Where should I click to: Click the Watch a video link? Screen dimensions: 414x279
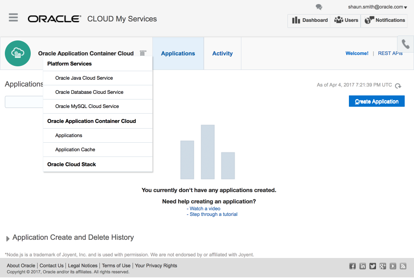coord(205,209)
